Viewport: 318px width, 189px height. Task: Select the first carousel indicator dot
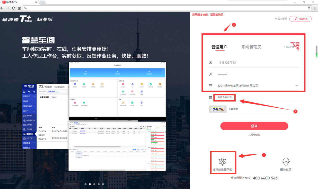pyautogui.click(x=85, y=184)
